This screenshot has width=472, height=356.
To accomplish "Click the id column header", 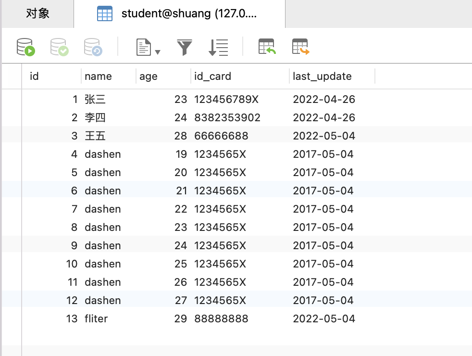I will [x=51, y=76].
